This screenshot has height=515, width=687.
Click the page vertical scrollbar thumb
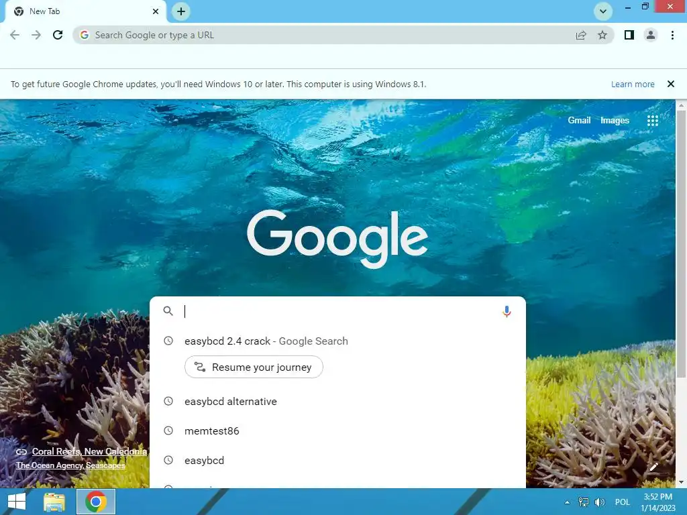tap(681, 243)
